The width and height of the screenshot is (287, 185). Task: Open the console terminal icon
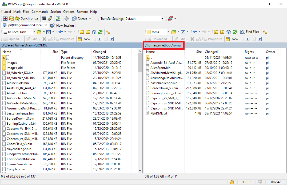pos(44,18)
